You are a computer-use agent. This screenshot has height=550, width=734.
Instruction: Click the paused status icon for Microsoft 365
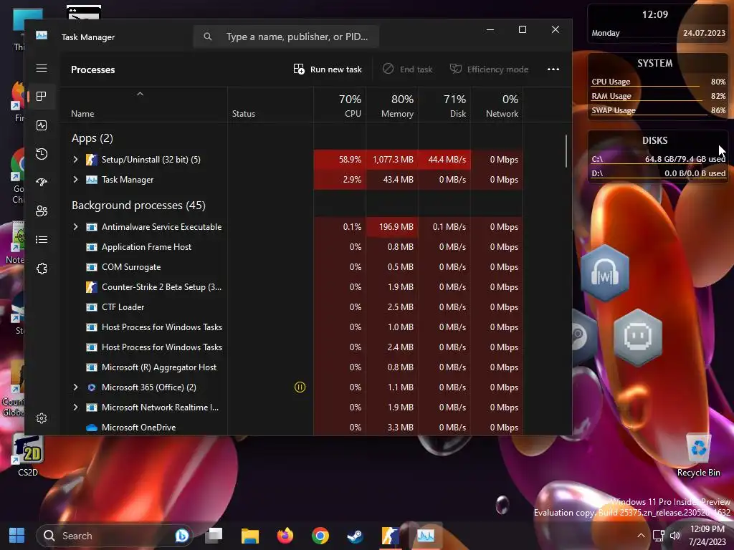click(300, 387)
